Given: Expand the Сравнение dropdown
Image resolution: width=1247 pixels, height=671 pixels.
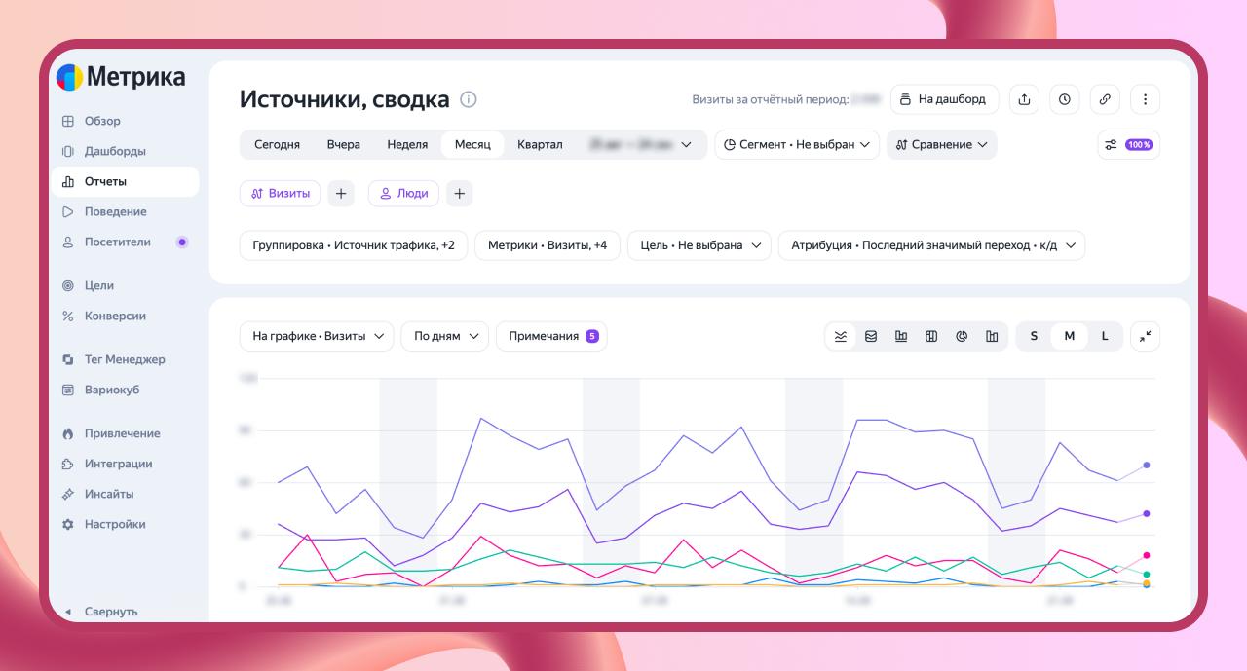Looking at the screenshot, I should click(x=941, y=144).
